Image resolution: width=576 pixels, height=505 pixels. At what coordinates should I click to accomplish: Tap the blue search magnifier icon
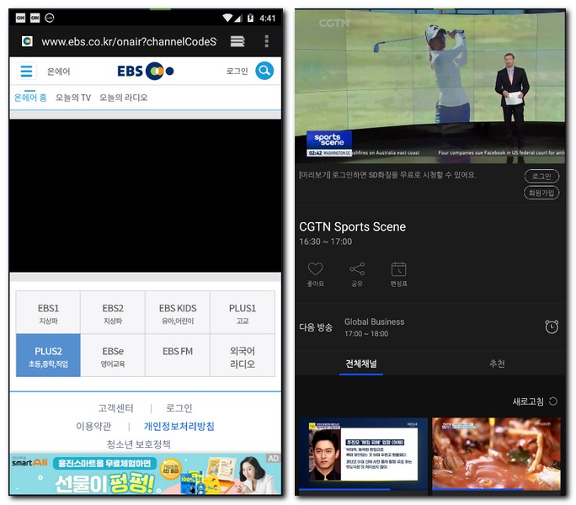[x=264, y=72]
